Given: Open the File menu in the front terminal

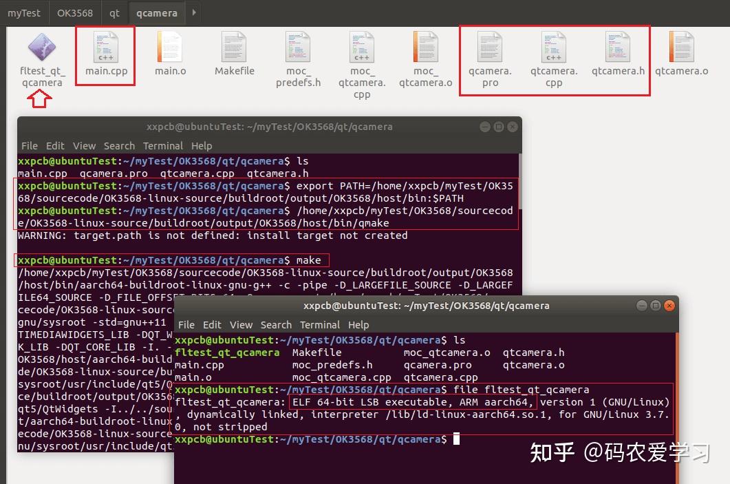Looking at the screenshot, I should (x=186, y=325).
